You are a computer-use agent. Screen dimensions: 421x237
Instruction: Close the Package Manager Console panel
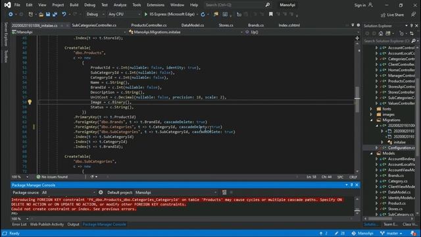point(357,185)
